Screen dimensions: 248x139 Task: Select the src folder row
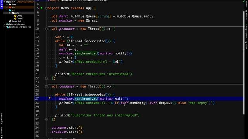[x=19, y=10]
